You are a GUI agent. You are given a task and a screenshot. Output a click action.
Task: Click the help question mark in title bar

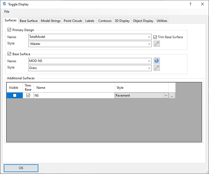tap(190, 4)
